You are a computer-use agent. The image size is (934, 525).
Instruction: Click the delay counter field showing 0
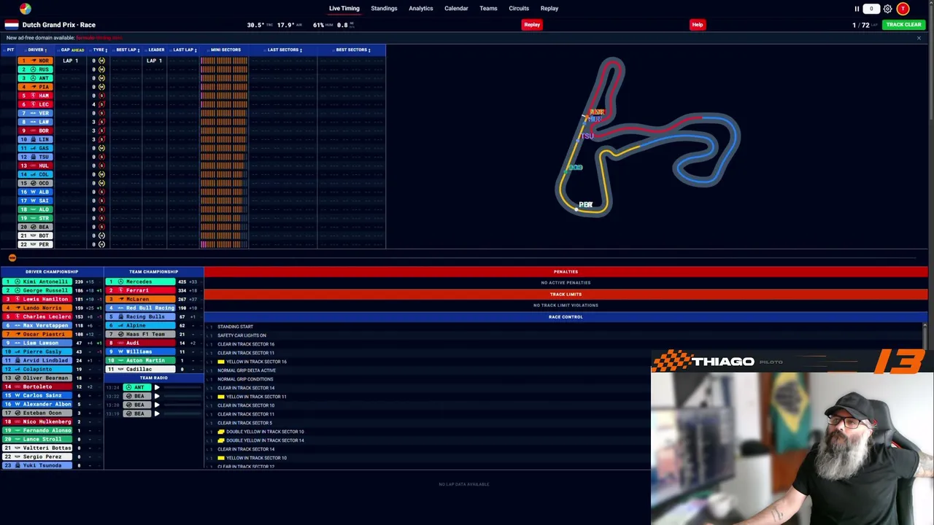pyautogui.click(x=871, y=9)
